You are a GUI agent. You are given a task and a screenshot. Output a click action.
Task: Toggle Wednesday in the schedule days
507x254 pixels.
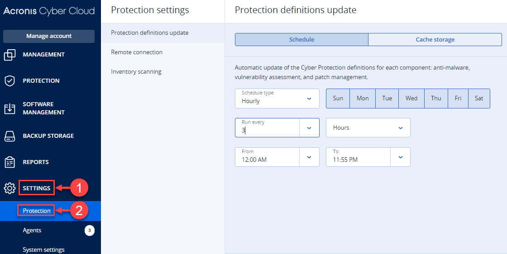point(411,99)
